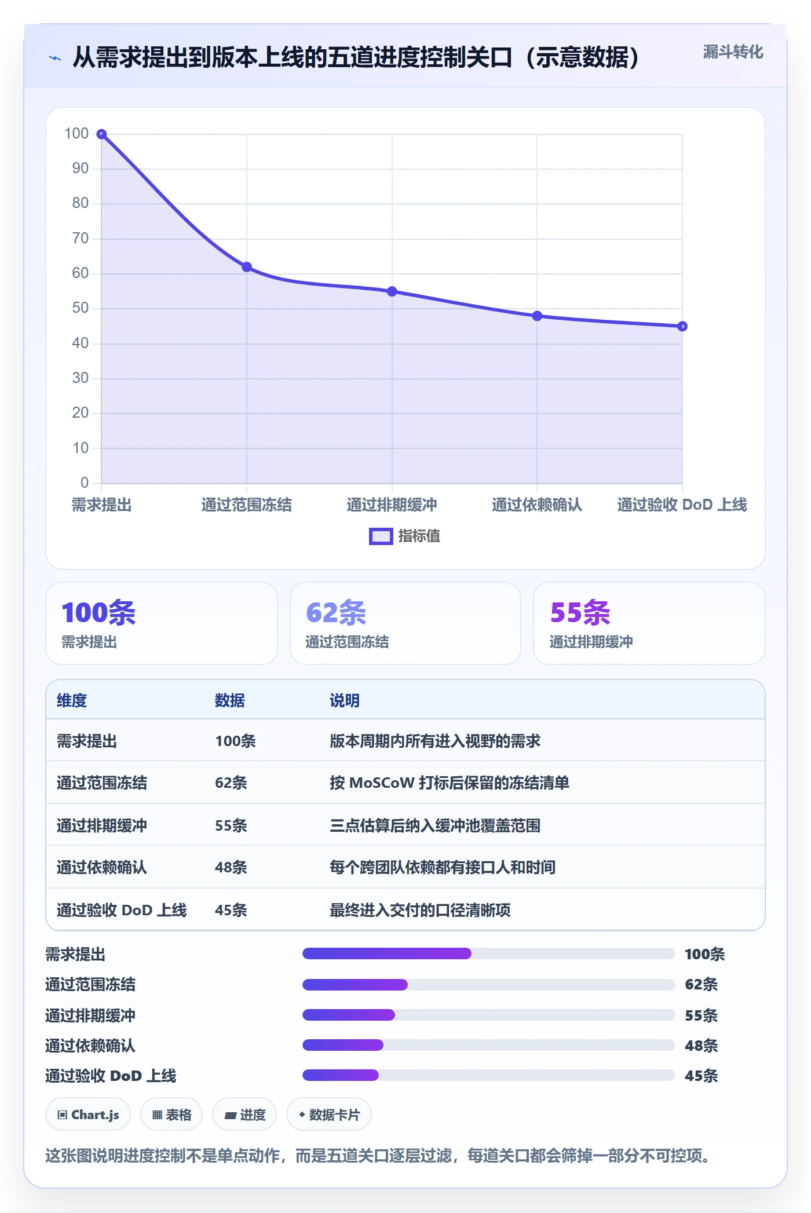Click the summary sentence at the bottom
Screen dimensions: 811x1213
378,1156
